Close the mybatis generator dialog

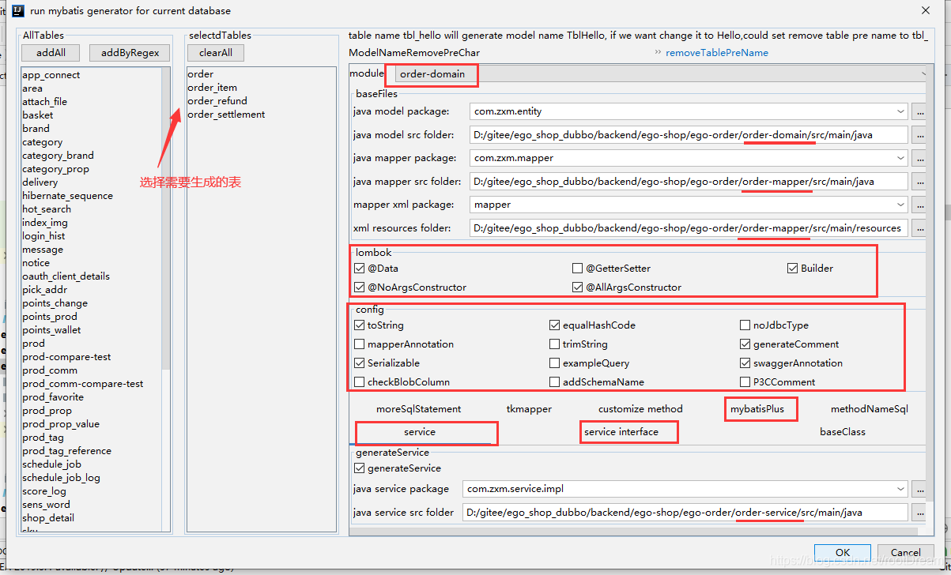[x=926, y=10]
